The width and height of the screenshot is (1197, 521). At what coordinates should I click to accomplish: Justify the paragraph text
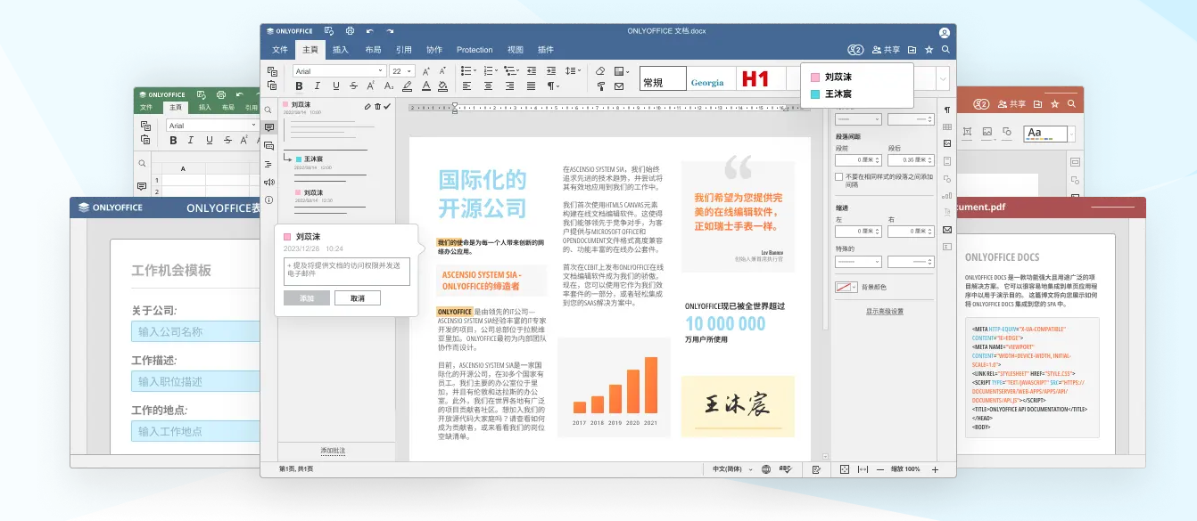pos(532,86)
